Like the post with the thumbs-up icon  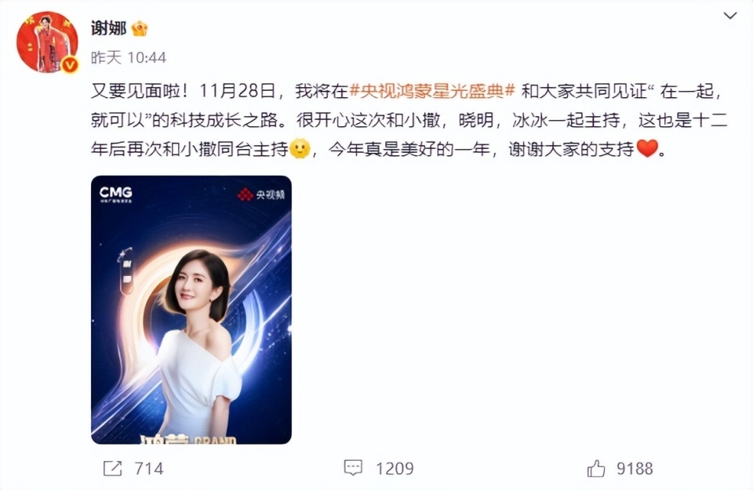[596, 468]
